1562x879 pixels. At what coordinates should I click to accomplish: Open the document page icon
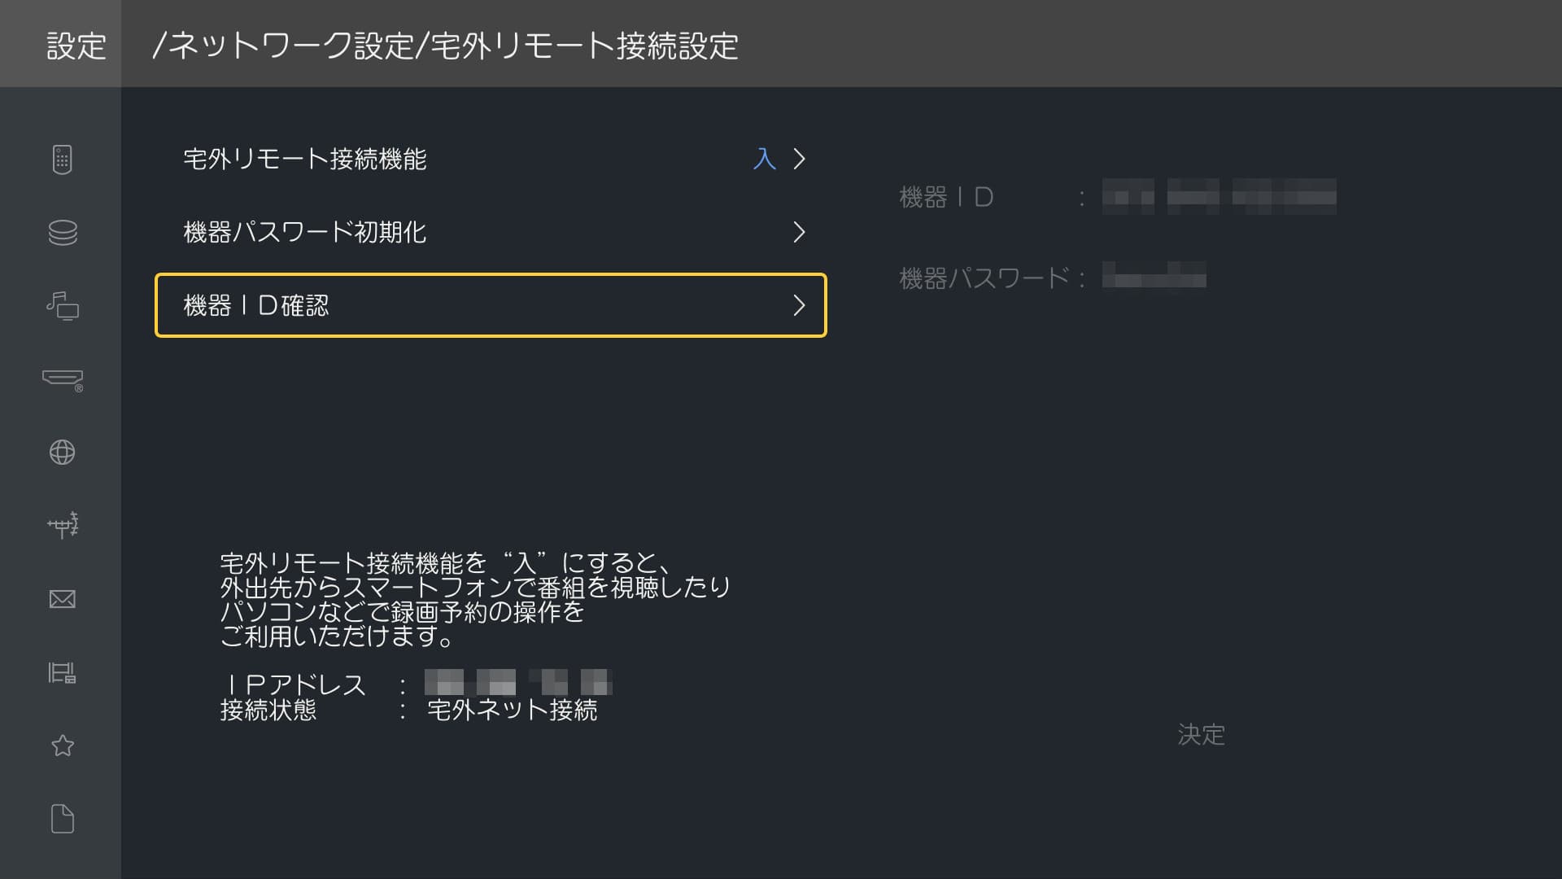click(x=62, y=819)
